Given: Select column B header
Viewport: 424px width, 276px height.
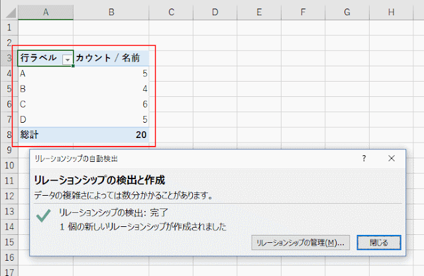Looking at the screenshot, I should pyautogui.click(x=111, y=11).
